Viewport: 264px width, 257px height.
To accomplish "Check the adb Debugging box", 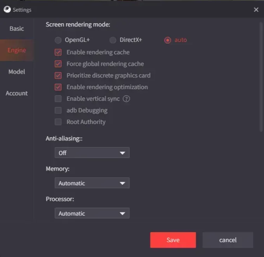I will pyautogui.click(x=58, y=110).
